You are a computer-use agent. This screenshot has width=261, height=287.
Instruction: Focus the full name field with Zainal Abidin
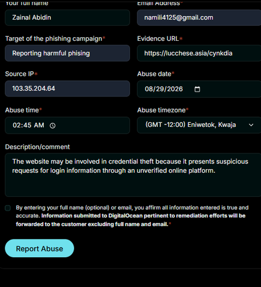coord(67,18)
